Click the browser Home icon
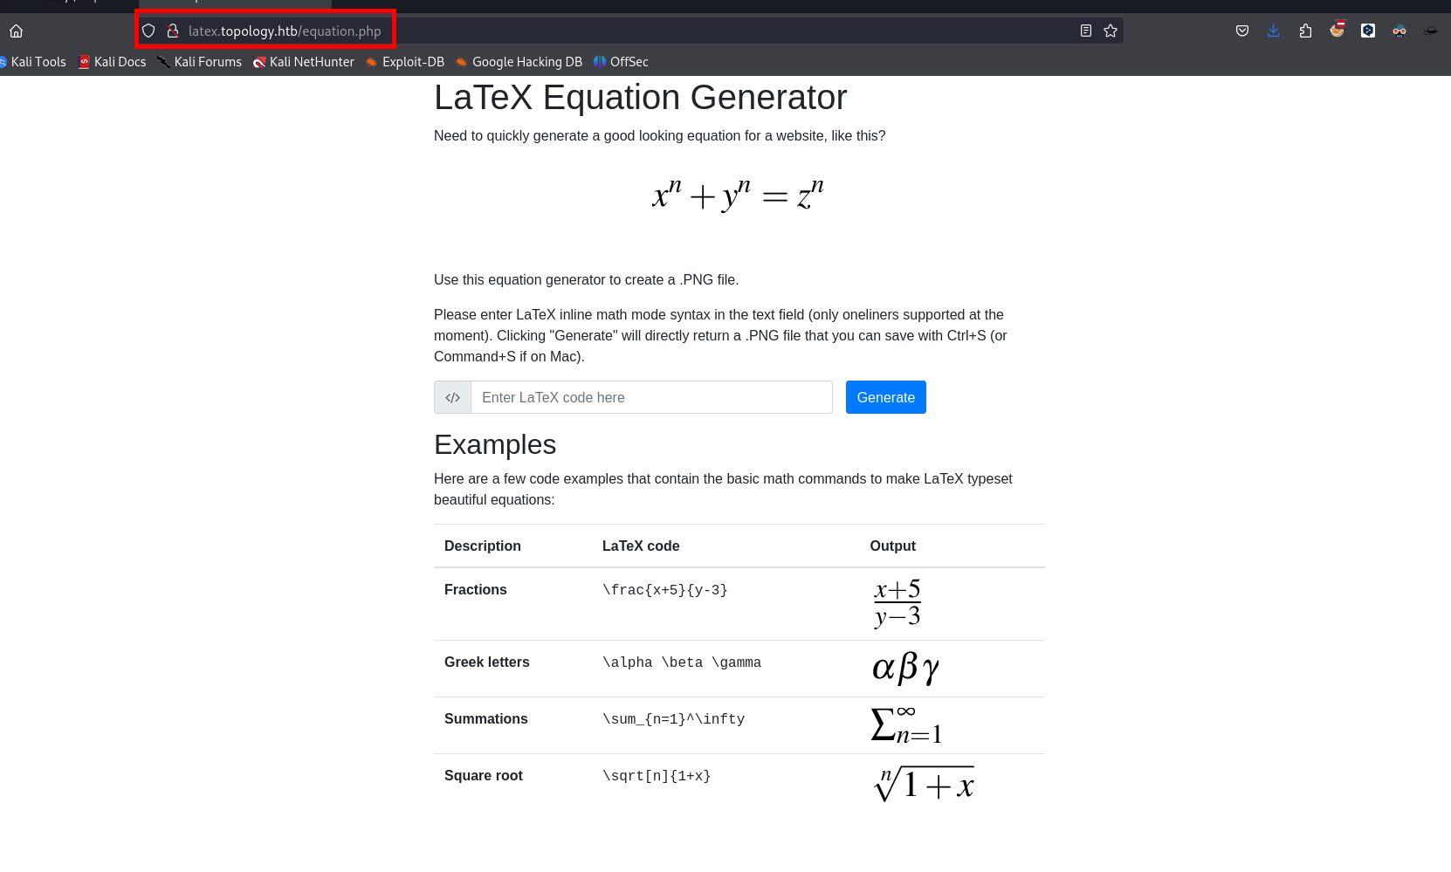This screenshot has width=1451, height=872. [16, 31]
